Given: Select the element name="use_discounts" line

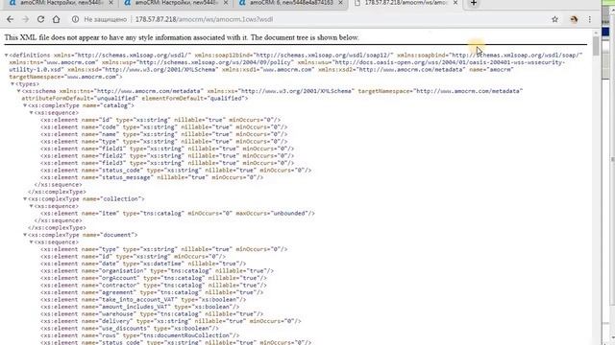Looking at the screenshot, I should coord(130,328).
